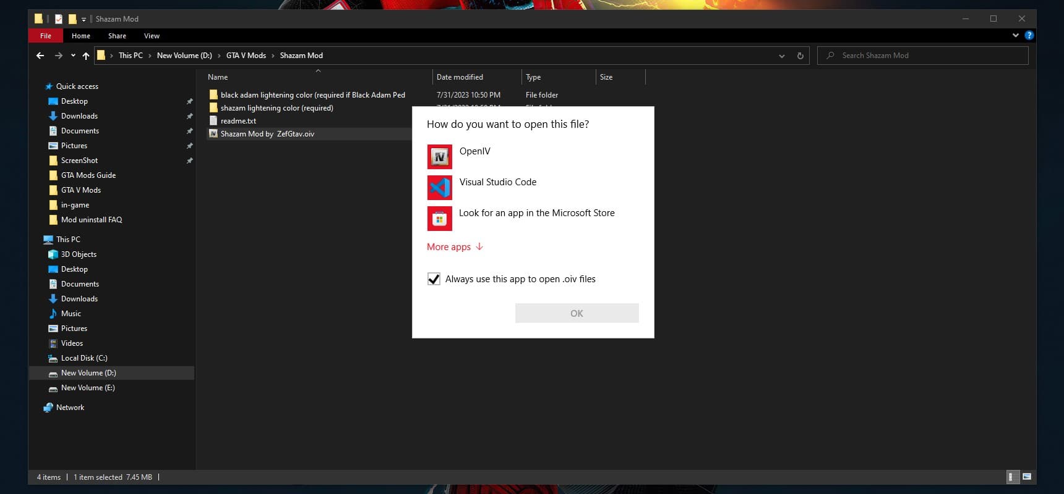Open the File menu
The width and height of the screenshot is (1064, 494).
[46, 36]
